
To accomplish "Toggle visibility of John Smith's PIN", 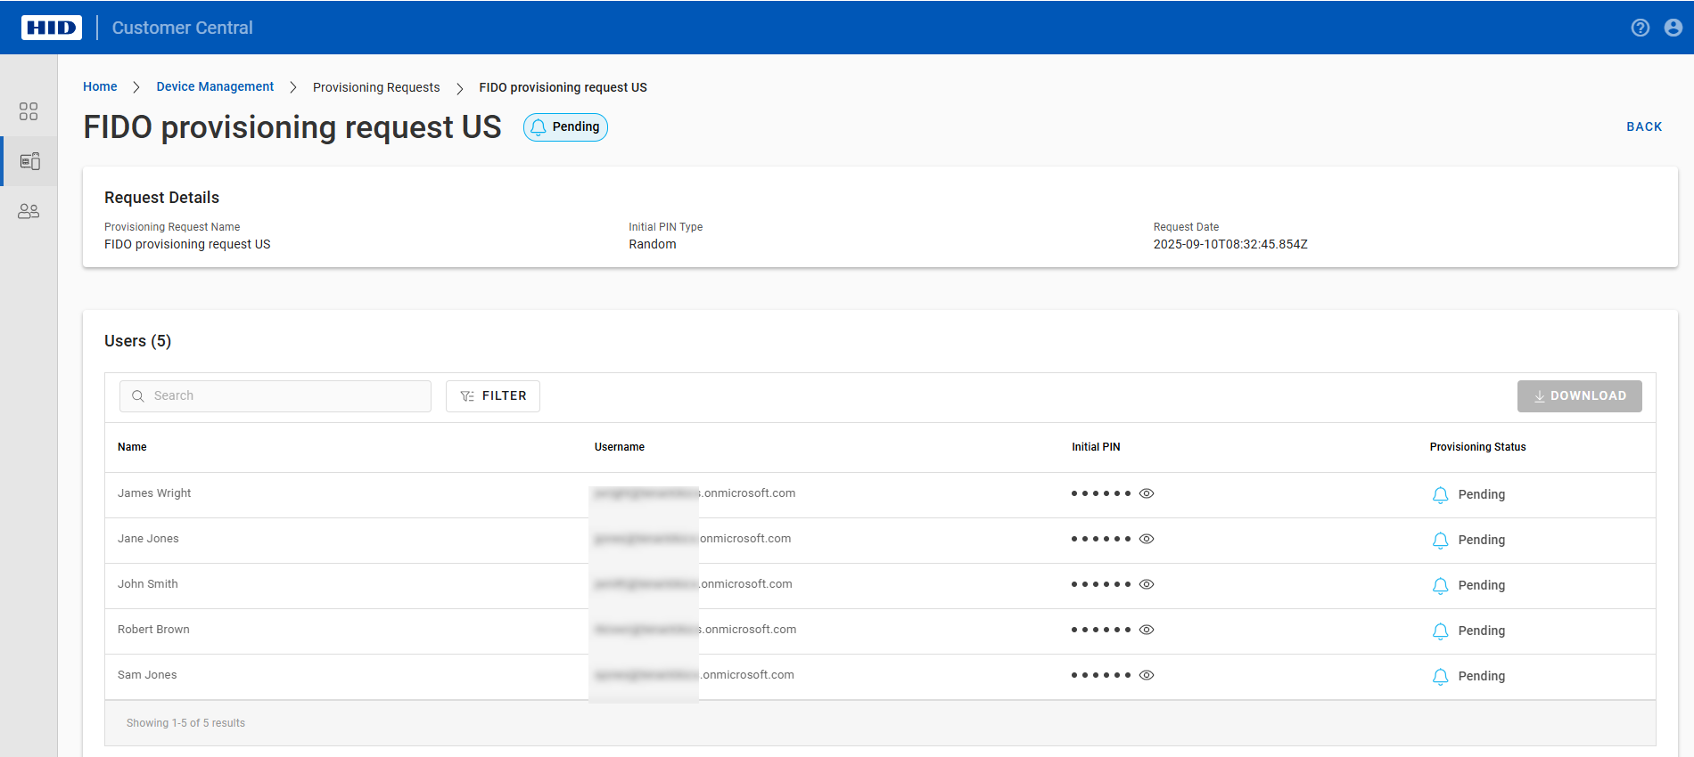I will 1147,584.
